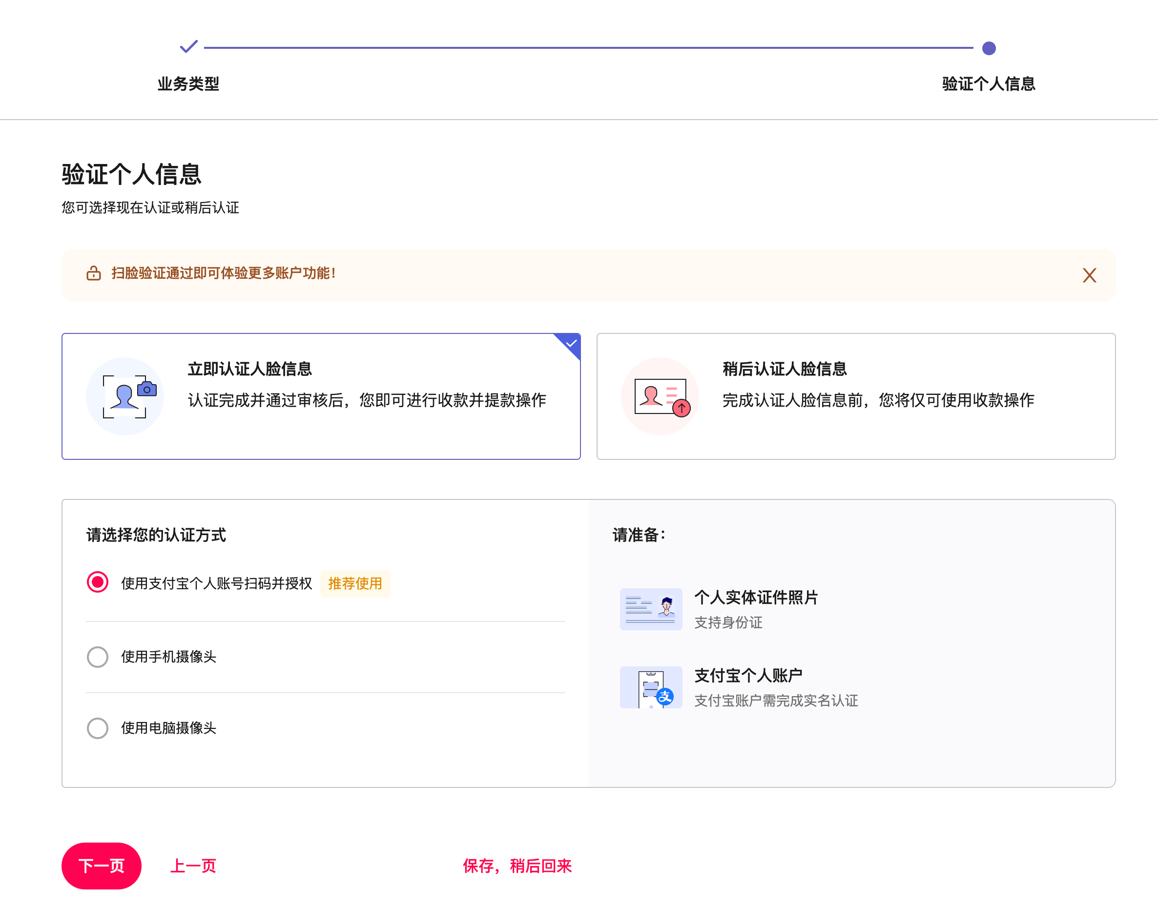The image size is (1158, 908).
Task: Click the ID card upload icon
Action: pyautogui.click(x=660, y=396)
